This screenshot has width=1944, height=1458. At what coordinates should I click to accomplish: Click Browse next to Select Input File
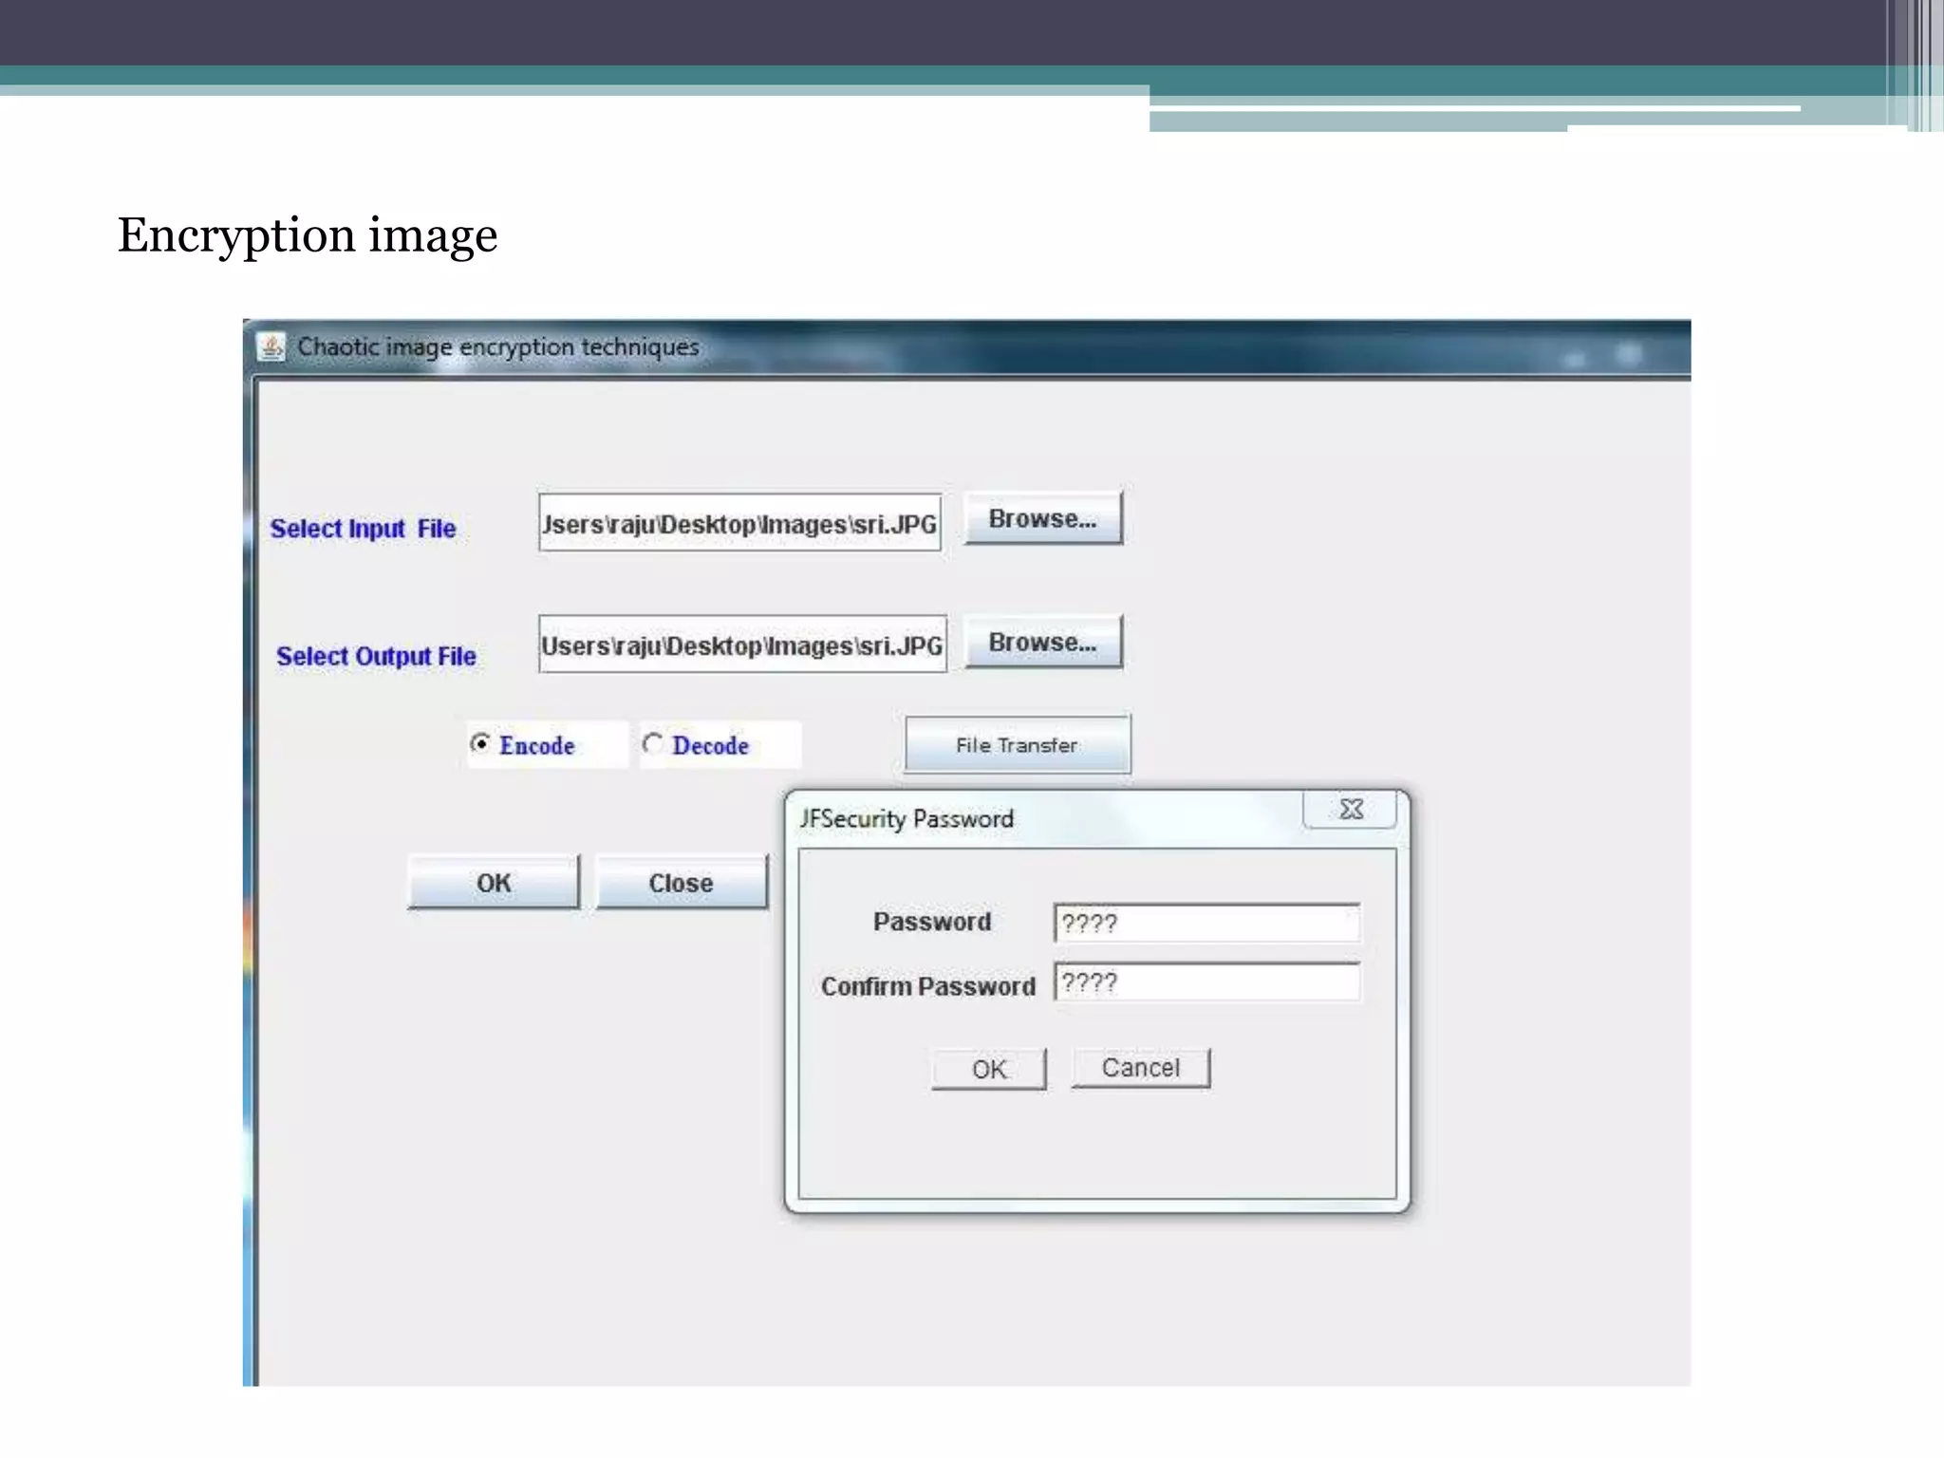1043,518
